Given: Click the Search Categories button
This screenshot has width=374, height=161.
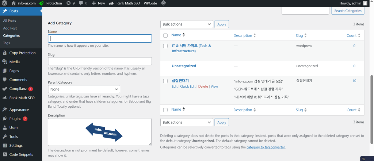Looking at the screenshot, I should 348,11.
